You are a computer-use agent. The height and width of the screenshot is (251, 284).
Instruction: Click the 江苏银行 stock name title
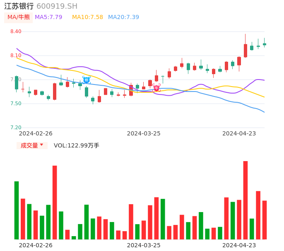click(19, 6)
